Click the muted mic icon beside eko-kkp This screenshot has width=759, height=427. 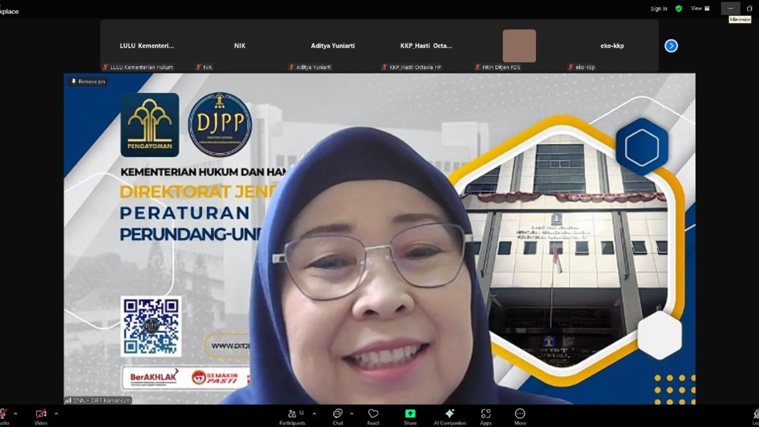(x=570, y=67)
